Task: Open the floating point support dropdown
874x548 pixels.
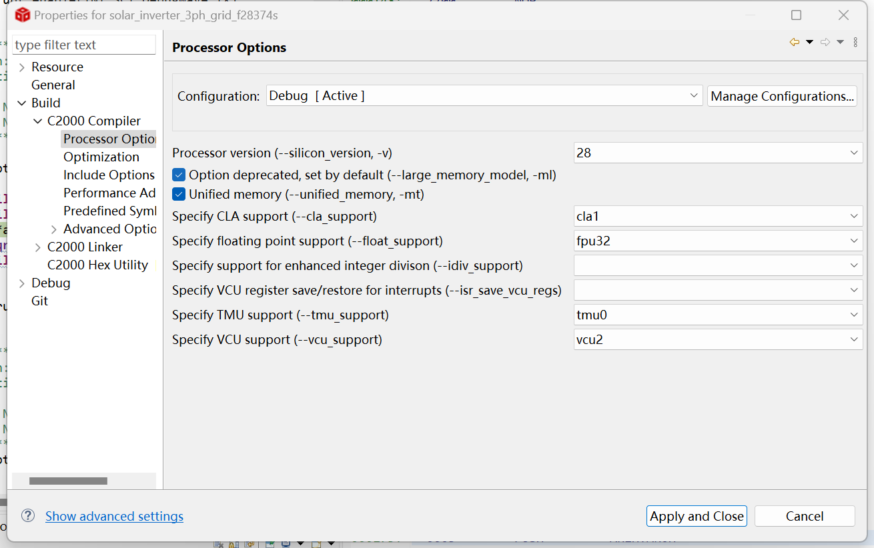Action: 718,241
